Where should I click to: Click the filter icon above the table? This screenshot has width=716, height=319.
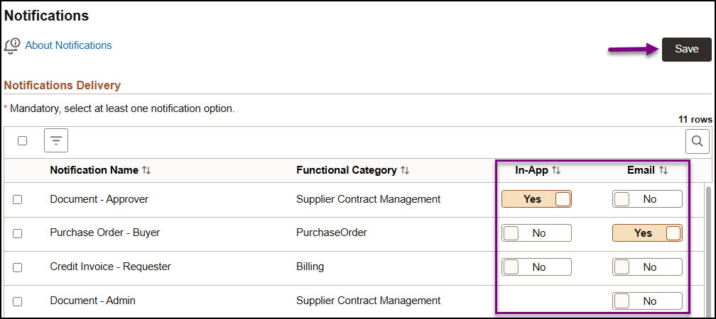coord(55,140)
